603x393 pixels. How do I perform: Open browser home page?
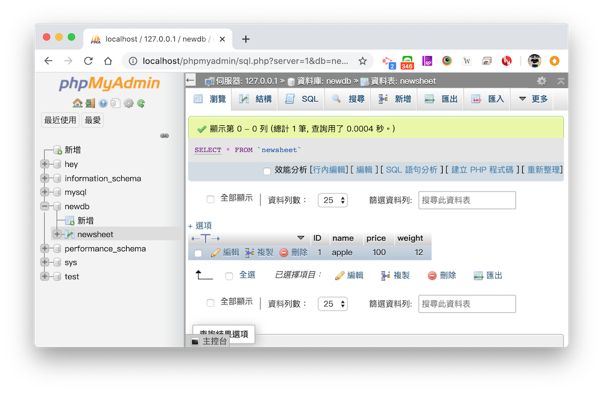[x=108, y=61]
